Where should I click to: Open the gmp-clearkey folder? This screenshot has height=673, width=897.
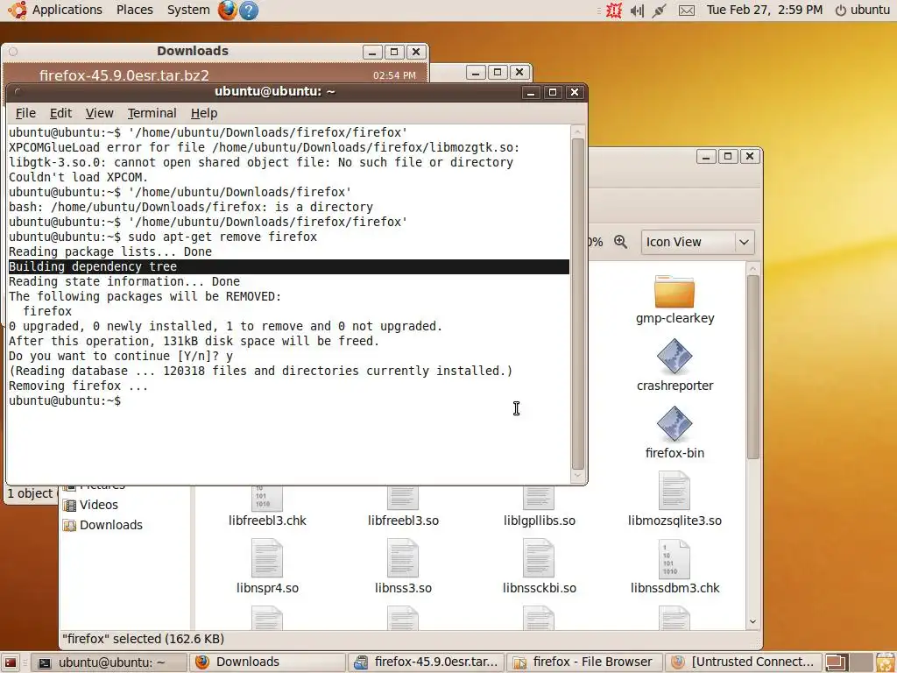(675, 300)
